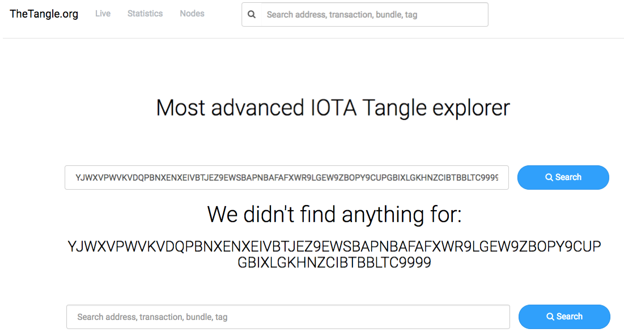Click the magnifier icon in header search

(x=252, y=15)
